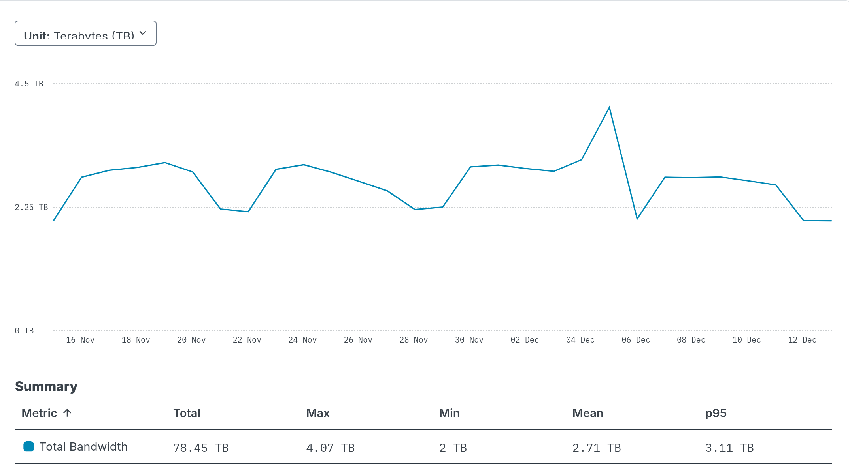Open the Unit: Terabytes (TB) dropdown
850x470 pixels.
point(85,34)
